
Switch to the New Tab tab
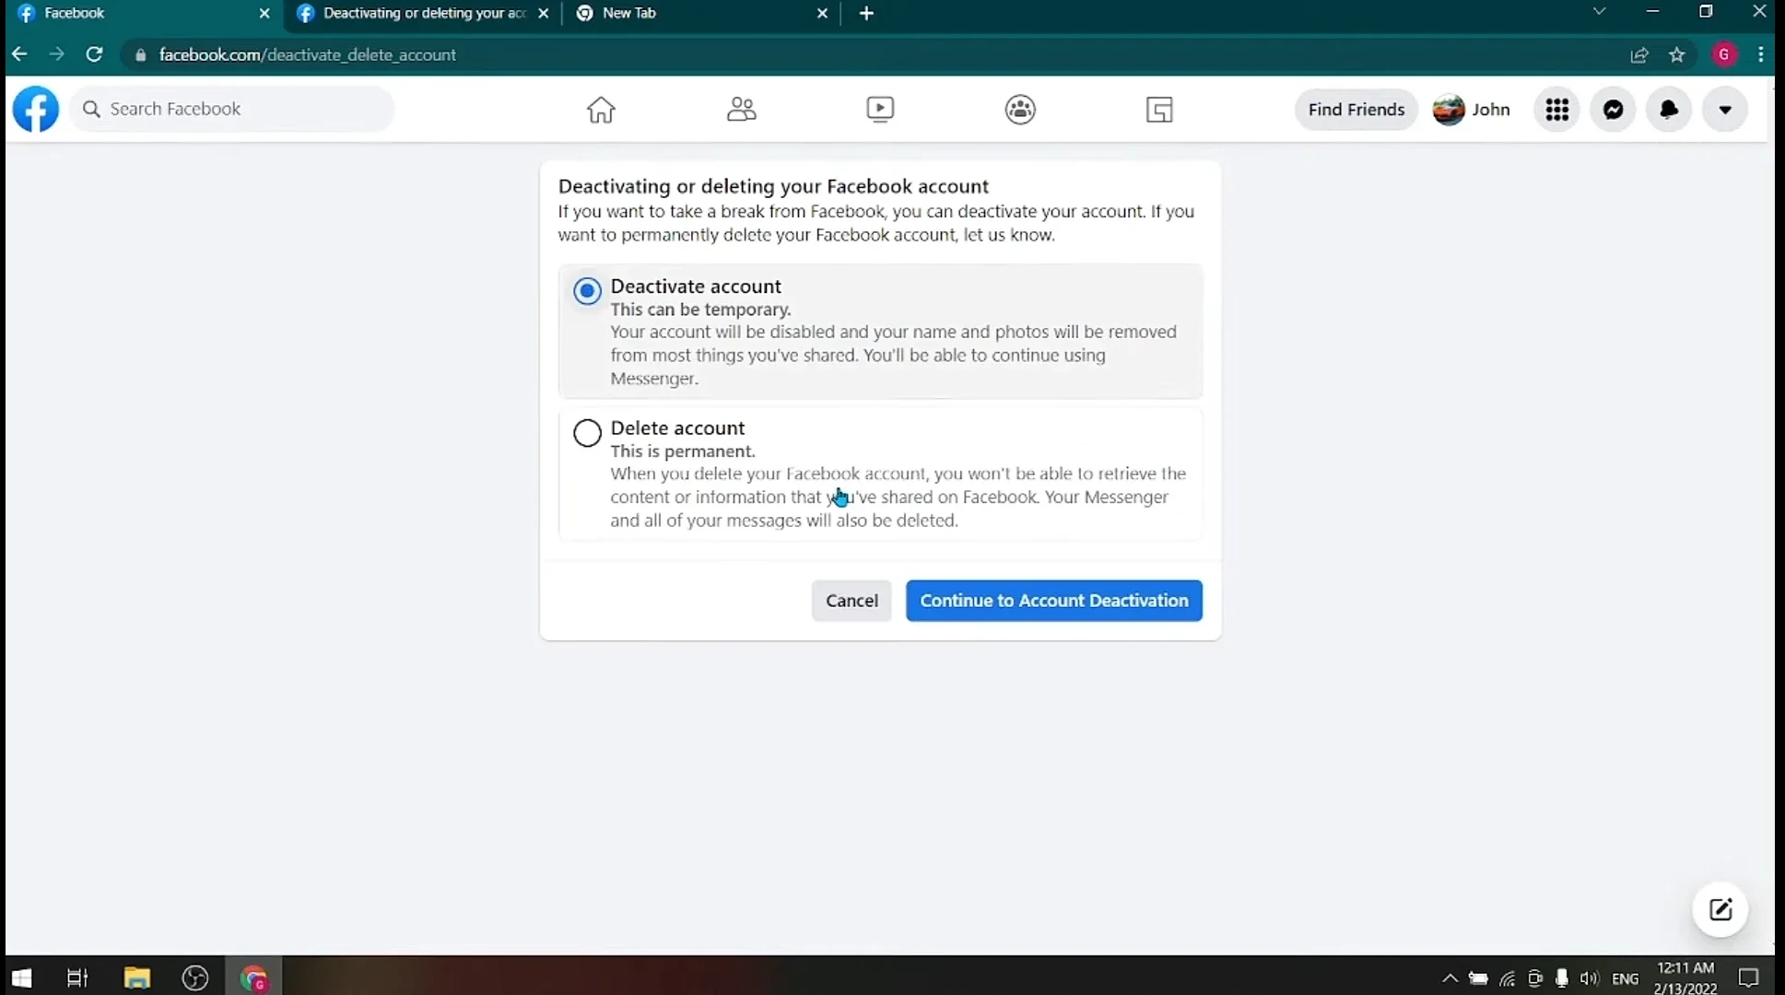700,13
